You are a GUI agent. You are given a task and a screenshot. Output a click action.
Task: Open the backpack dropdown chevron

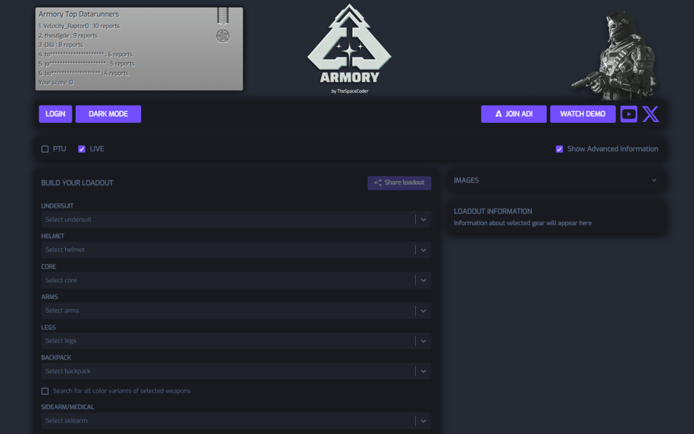423,371
